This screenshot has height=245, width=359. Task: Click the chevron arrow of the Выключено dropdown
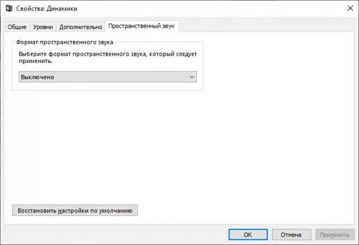192,77
